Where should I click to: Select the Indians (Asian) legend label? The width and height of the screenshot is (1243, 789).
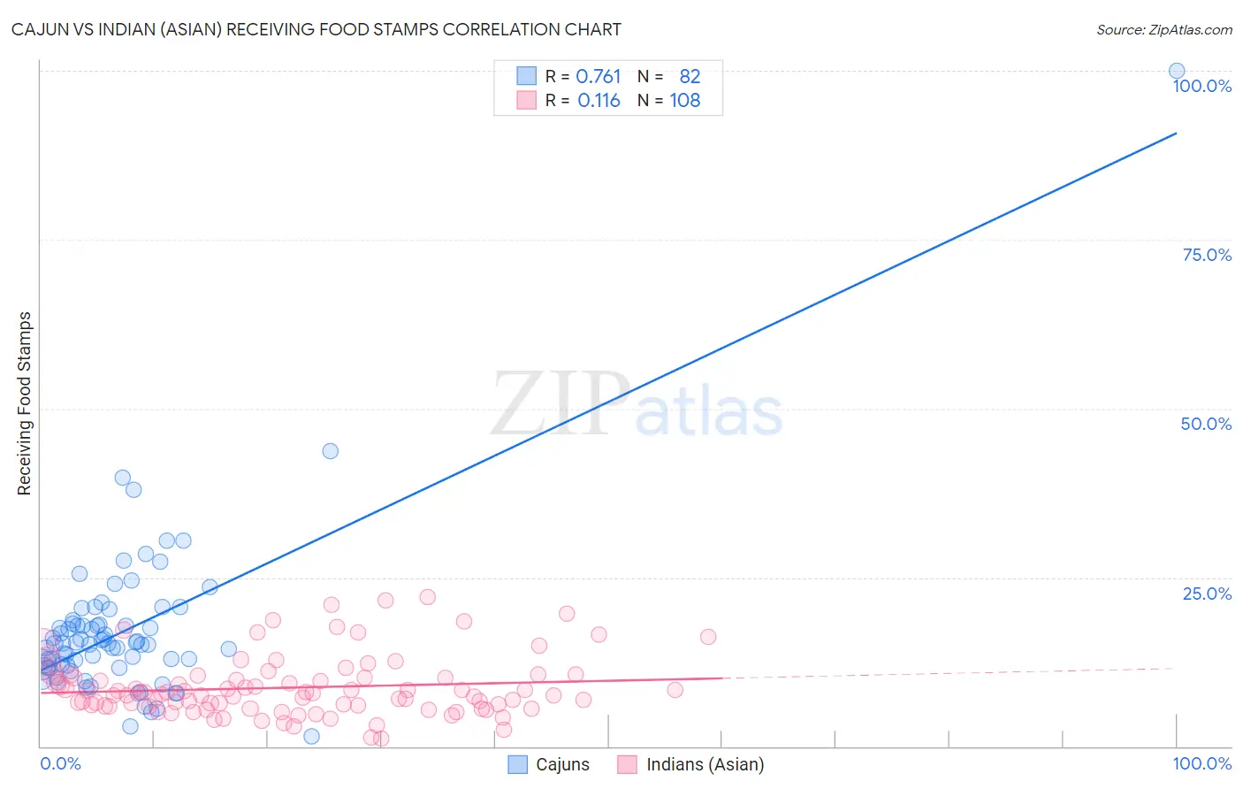(705, 764)
